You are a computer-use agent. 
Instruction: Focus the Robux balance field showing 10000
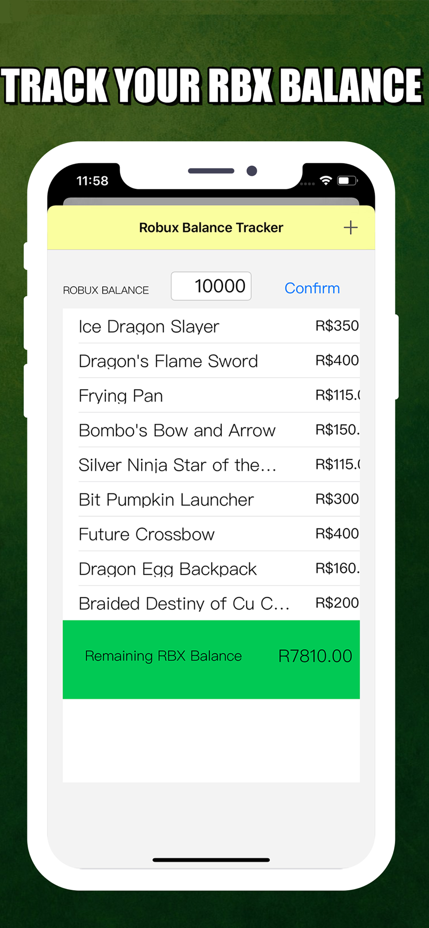point(211,286)
